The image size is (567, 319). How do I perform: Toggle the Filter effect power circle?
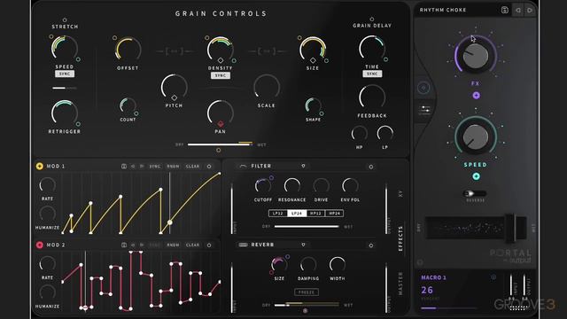click(x=370, y=167)
